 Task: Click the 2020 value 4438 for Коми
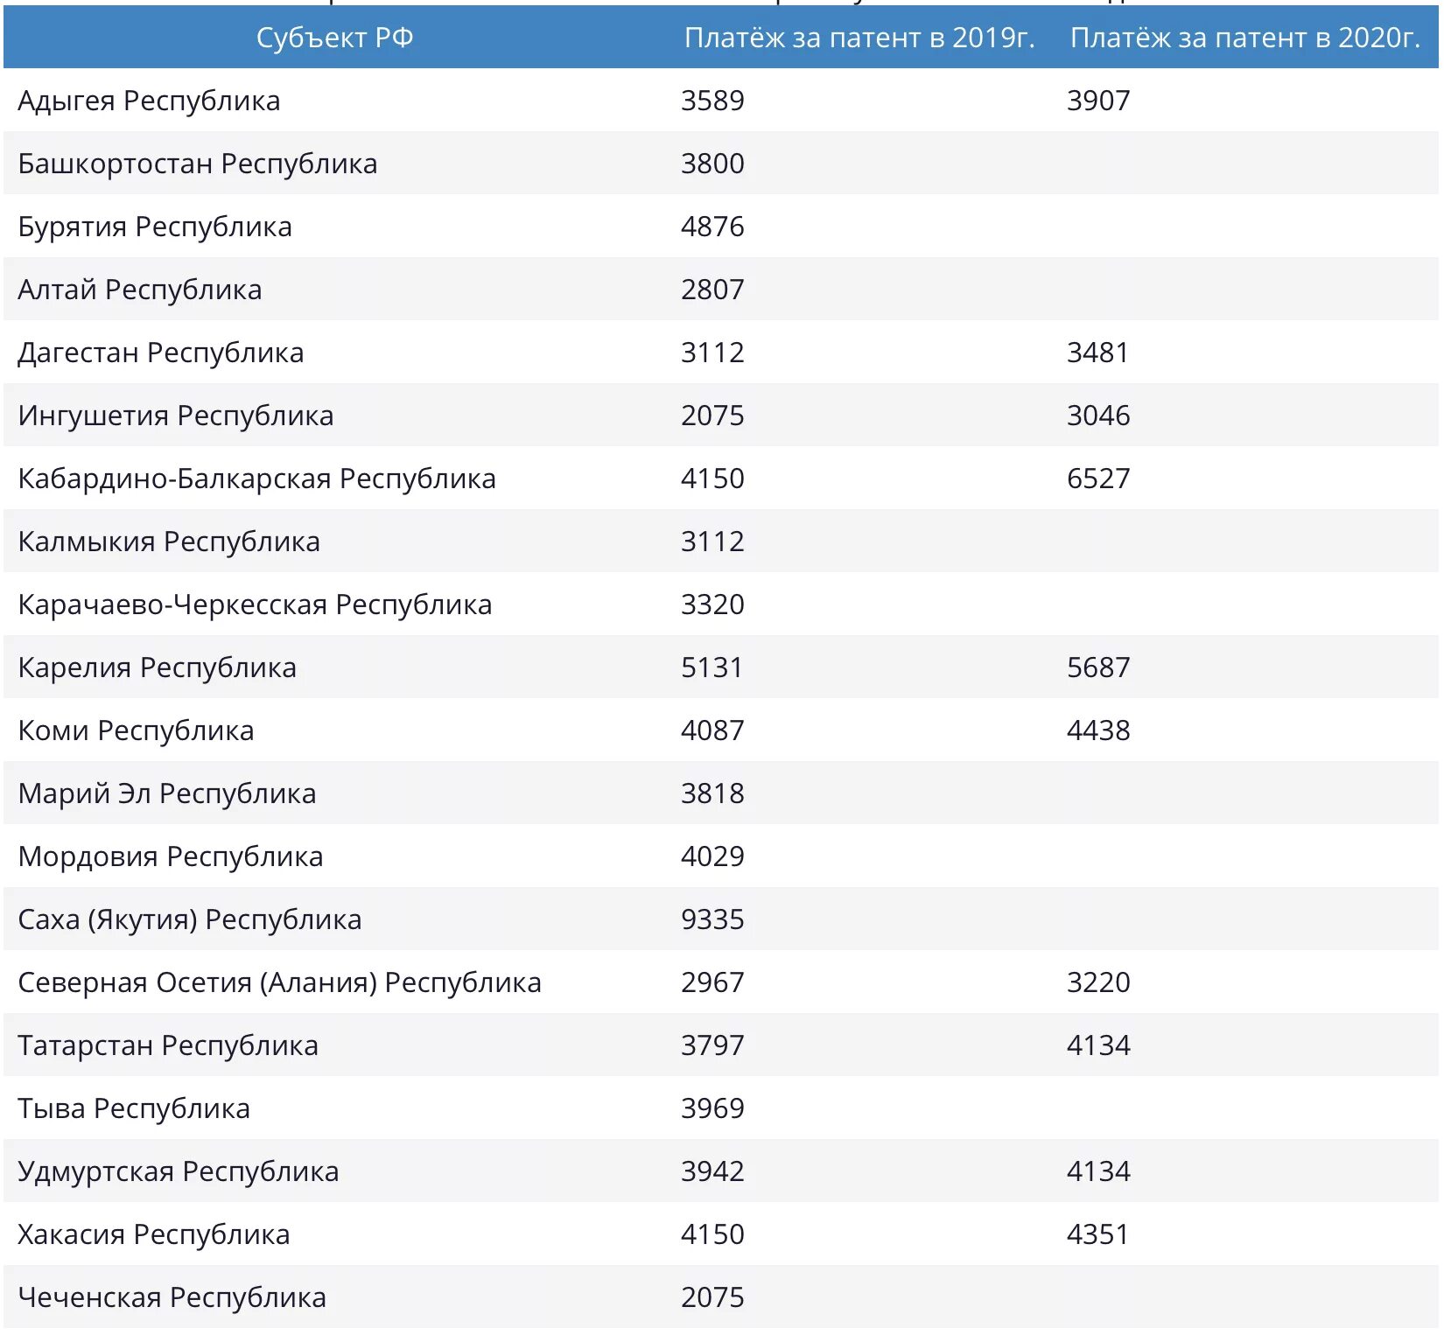click(x=1098, y=730)
